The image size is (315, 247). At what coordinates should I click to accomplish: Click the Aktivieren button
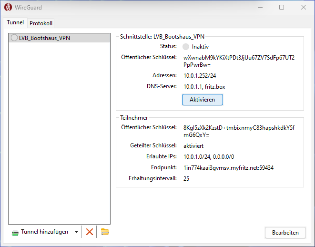click(203, 100)
